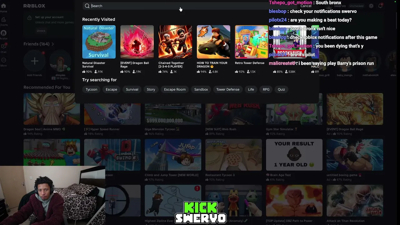This screenshot has height=225, width=400.
Task: Select the Escape Room suggestion chip
Action: click(x=175, y=89)
